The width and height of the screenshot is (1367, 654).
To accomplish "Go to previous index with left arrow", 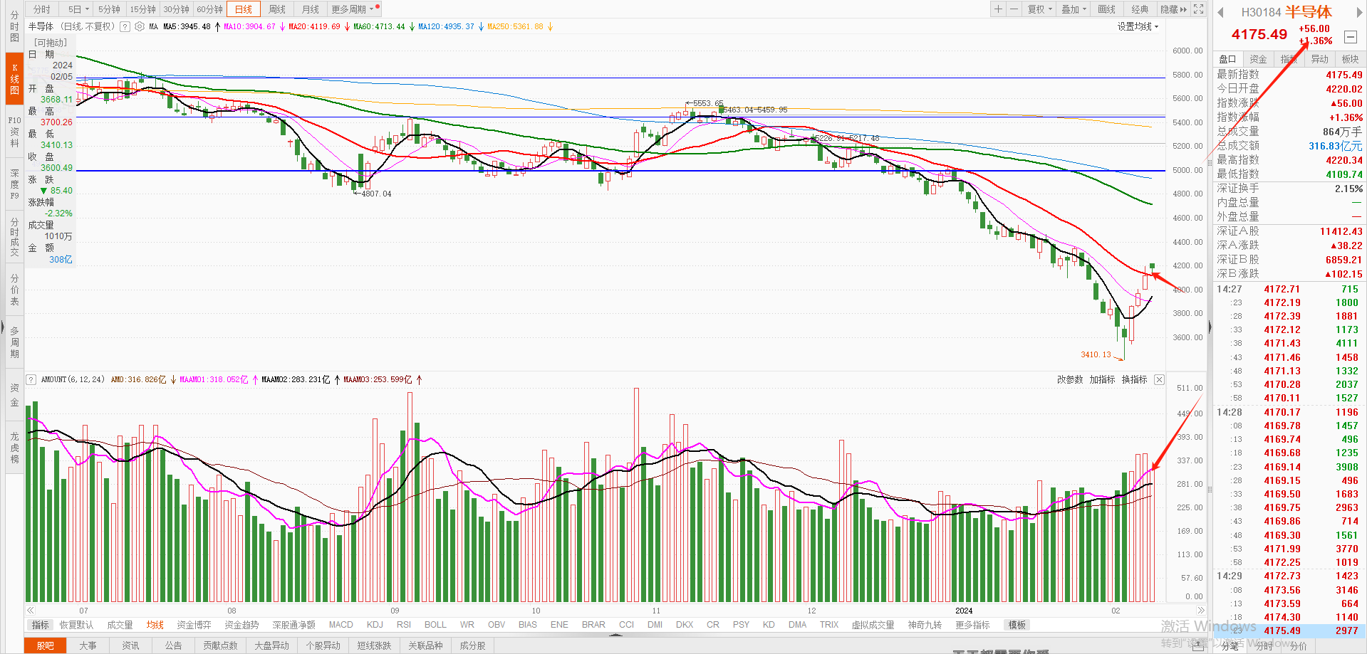I will [x=1220, y=12].
